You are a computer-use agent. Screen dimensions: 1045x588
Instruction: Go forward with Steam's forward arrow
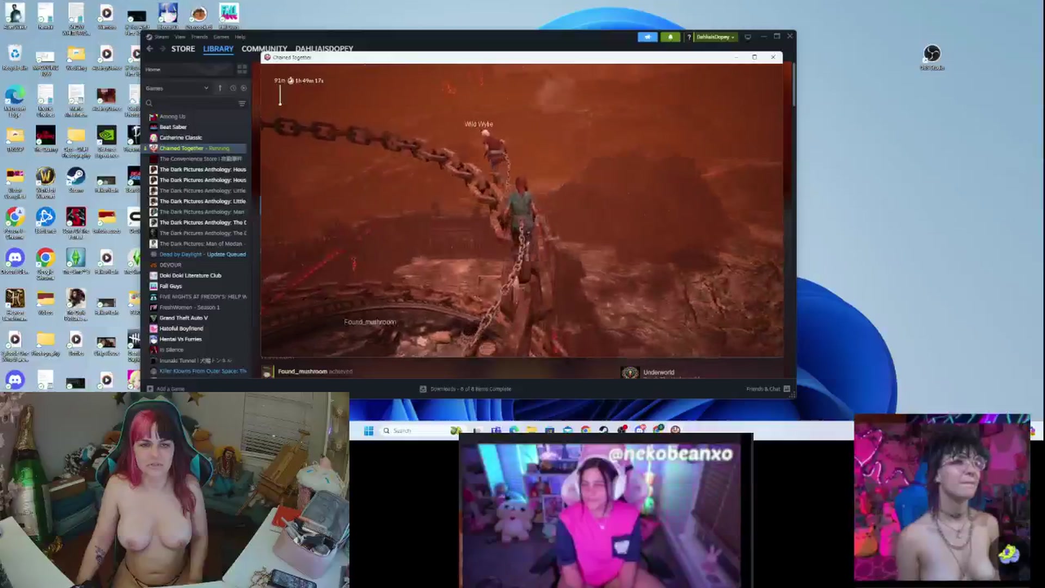pos(163,48)
